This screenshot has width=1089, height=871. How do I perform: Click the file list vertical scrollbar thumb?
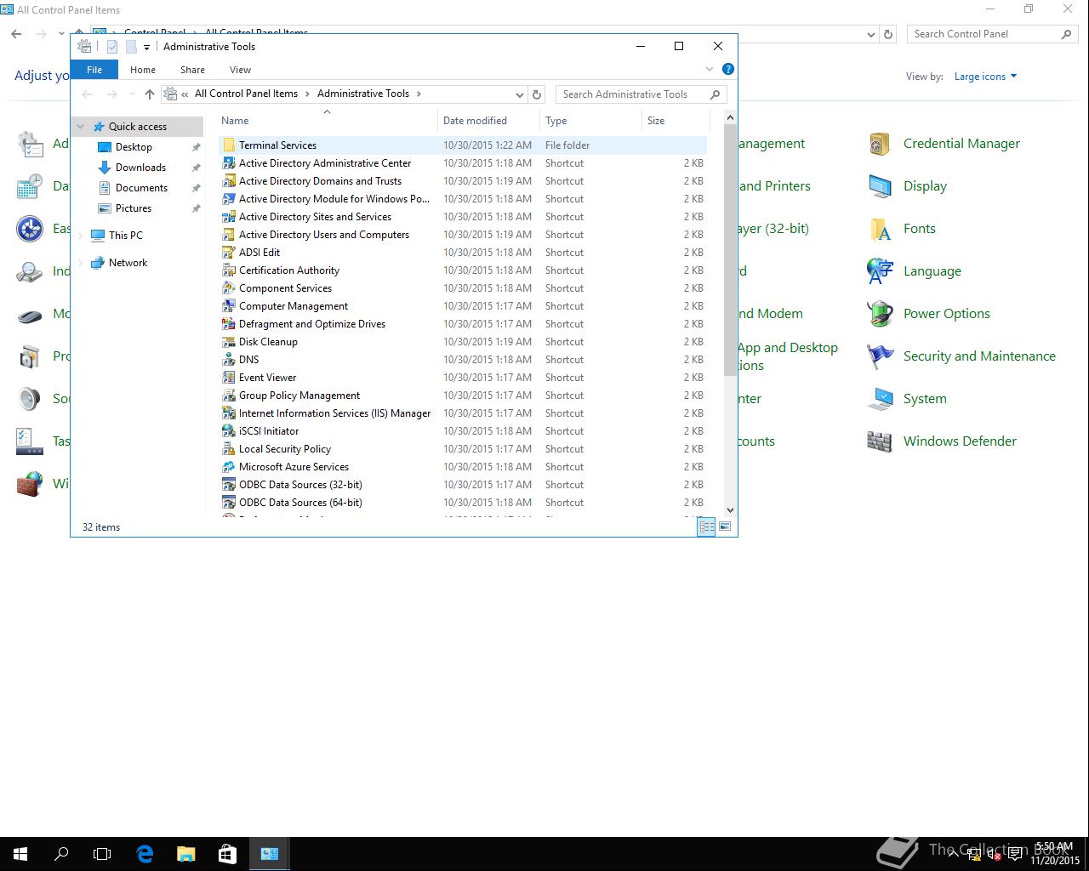click(730, 249)
